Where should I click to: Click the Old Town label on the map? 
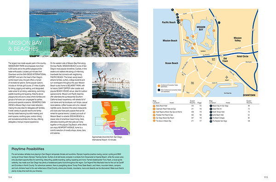coord(225,60)
